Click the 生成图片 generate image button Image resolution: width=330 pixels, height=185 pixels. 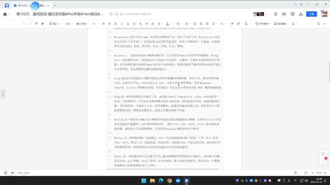[280, 24]
